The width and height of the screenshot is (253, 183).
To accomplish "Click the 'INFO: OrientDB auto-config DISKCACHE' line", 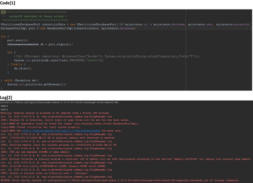I will [x=53, y=166].
